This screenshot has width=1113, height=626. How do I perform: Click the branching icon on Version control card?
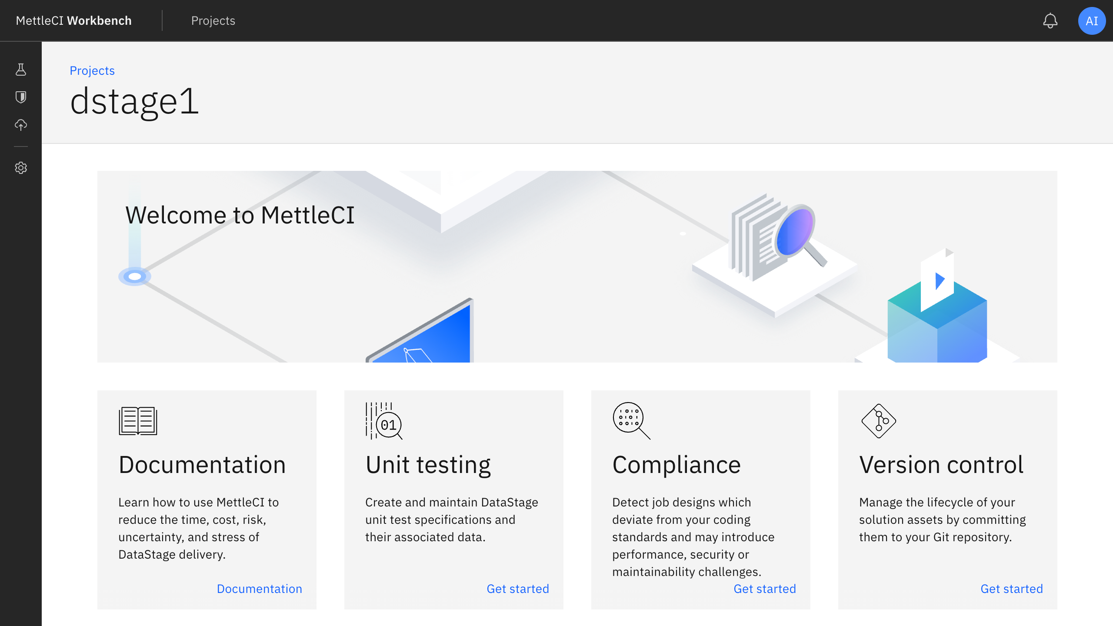[x=878, y=420]
